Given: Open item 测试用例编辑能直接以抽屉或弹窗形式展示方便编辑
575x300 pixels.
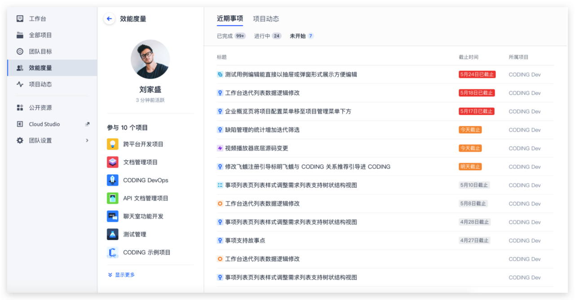Looking at the screenshot, I should click(x=291, y=75).
